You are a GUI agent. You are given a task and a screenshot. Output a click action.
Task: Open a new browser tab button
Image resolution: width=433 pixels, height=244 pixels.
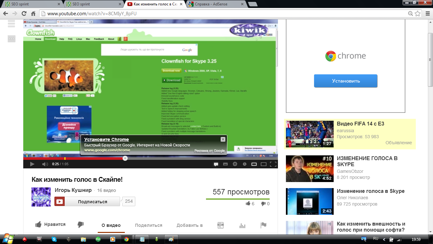(x=253, y=4)
